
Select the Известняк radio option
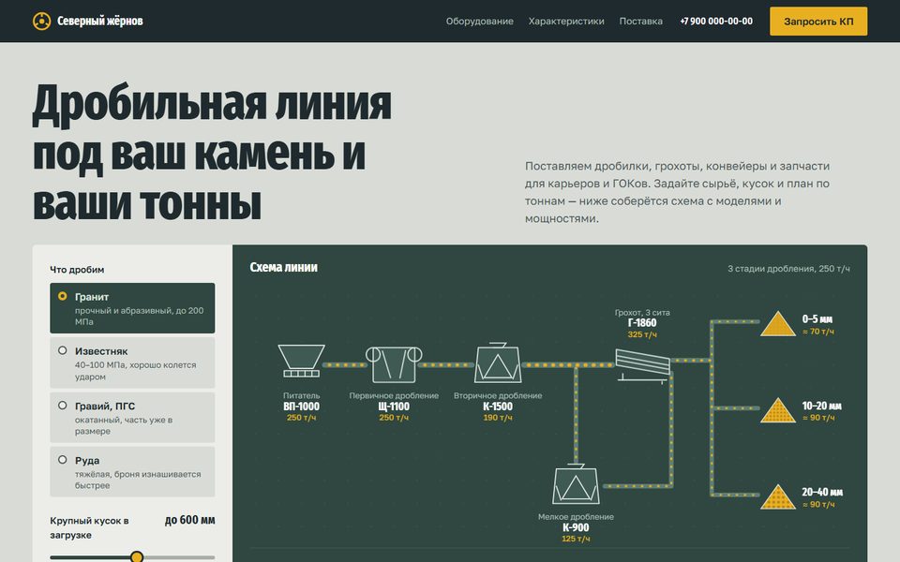[x=132, y=363]
